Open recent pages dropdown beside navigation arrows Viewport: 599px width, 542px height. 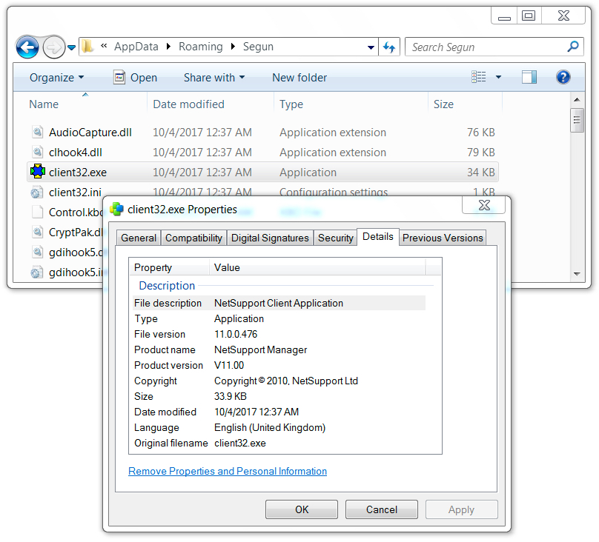click(71, 47)
